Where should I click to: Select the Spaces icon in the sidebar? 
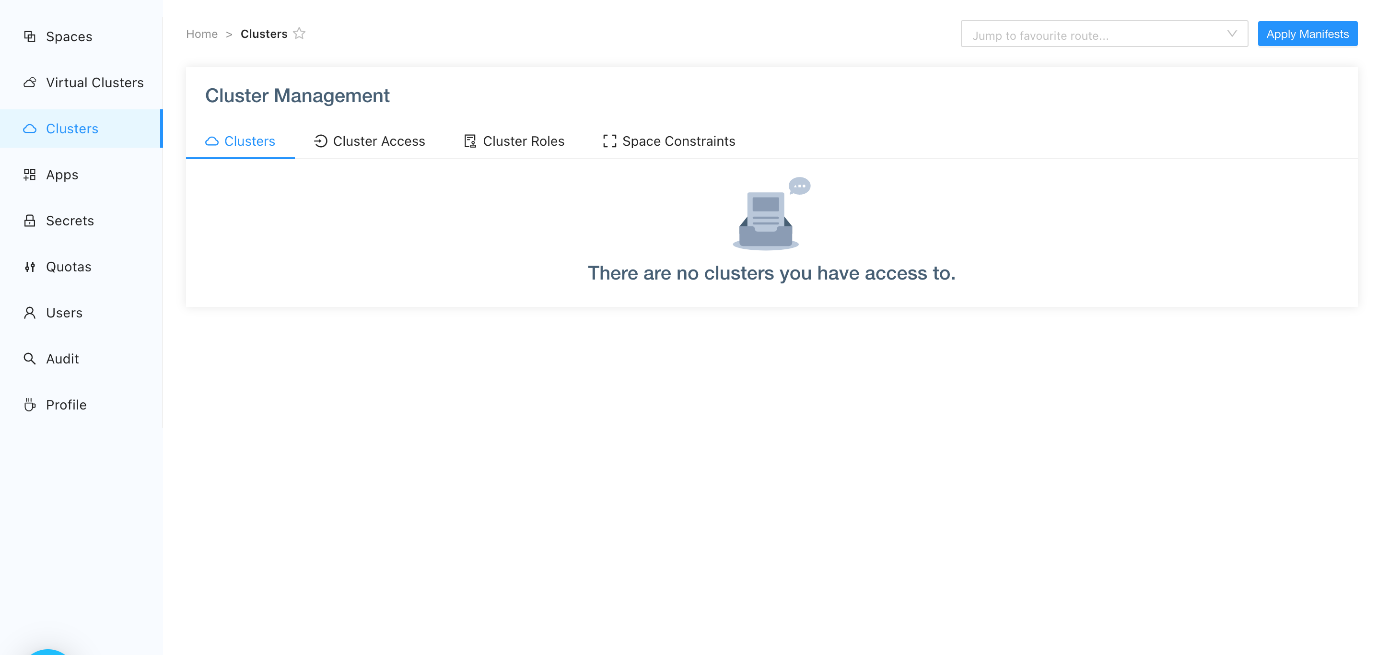[30, 36]
